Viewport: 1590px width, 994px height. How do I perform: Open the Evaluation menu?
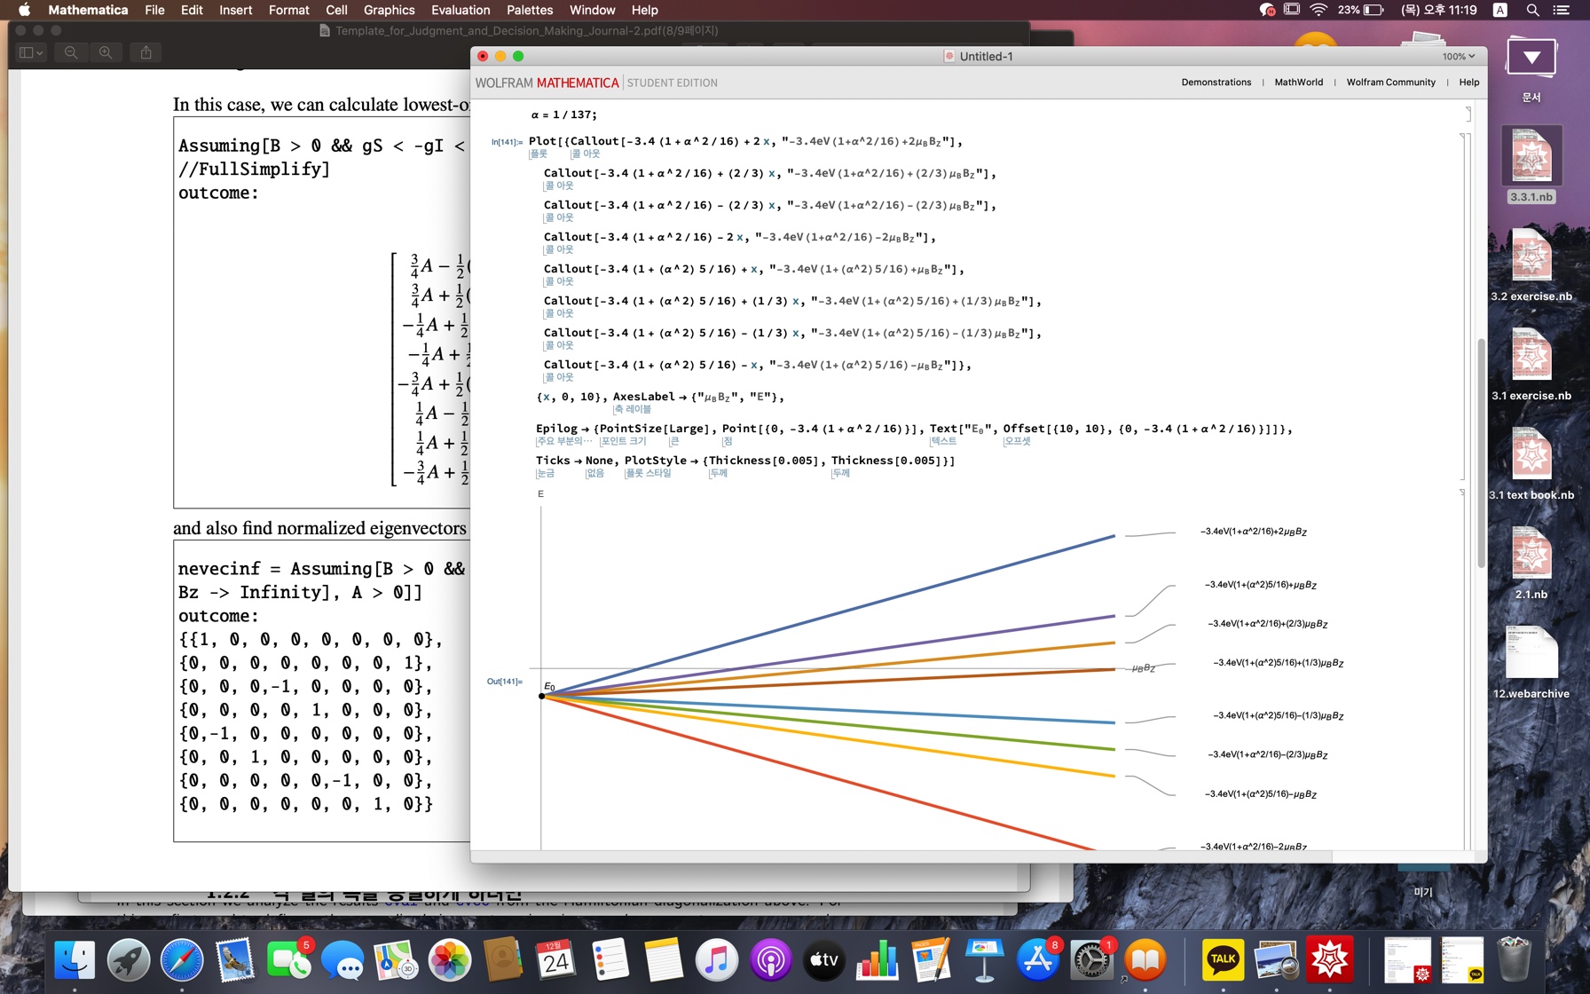tap(460, 10)
